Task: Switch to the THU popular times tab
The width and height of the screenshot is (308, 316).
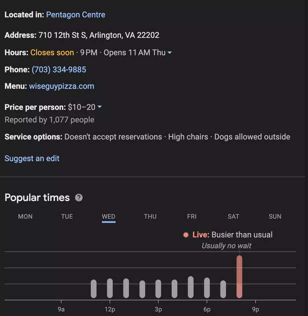Action: click(150, 216)
